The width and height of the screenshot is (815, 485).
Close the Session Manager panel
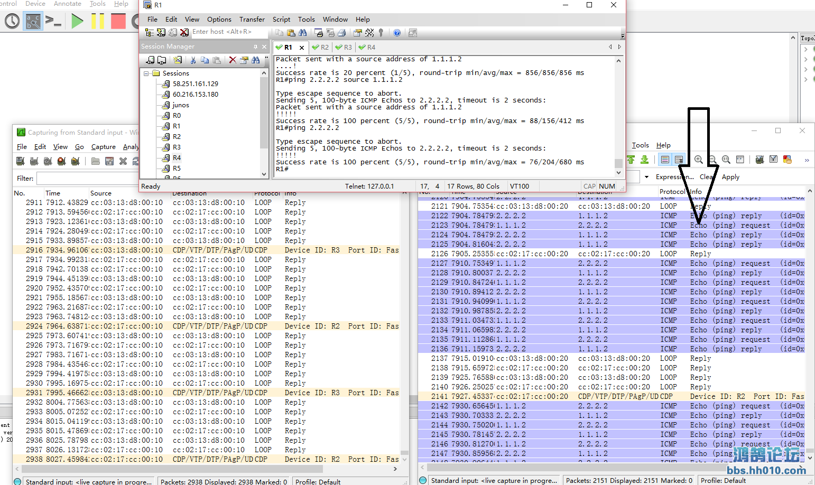[x=264, y=46]
